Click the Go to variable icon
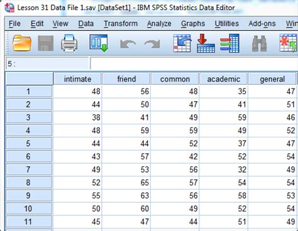Image resolution: width=298 pixels, height=231 pixels. click(x=206, y=43)
